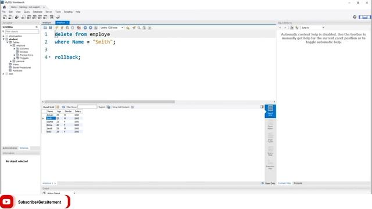Create new schema toolbar icon
This screenshot has width=372, height=209.
coord(23,17)
